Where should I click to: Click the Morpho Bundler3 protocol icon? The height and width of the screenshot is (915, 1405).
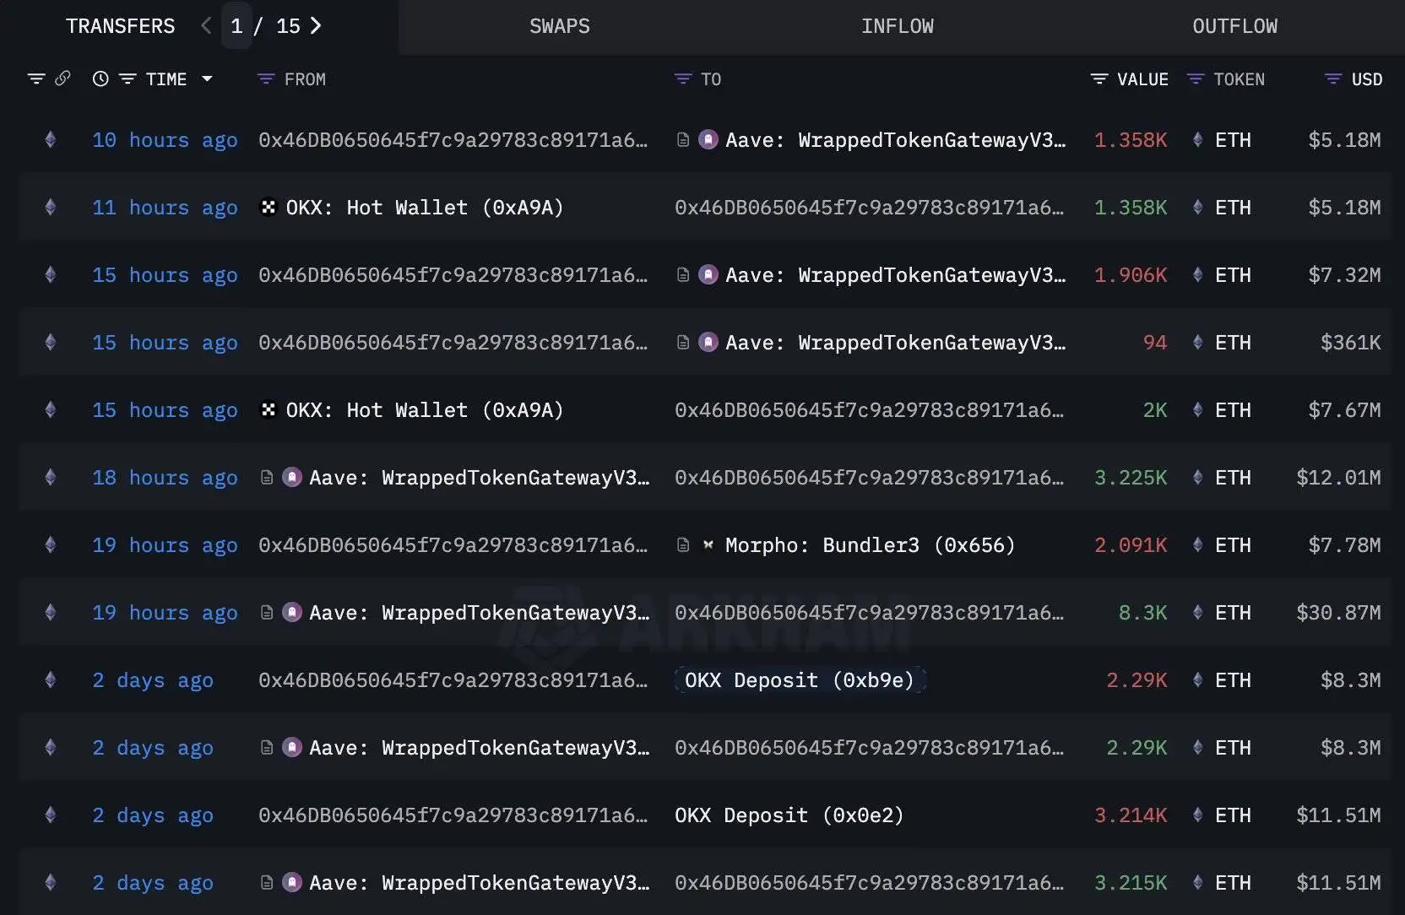tap(708, 545)
